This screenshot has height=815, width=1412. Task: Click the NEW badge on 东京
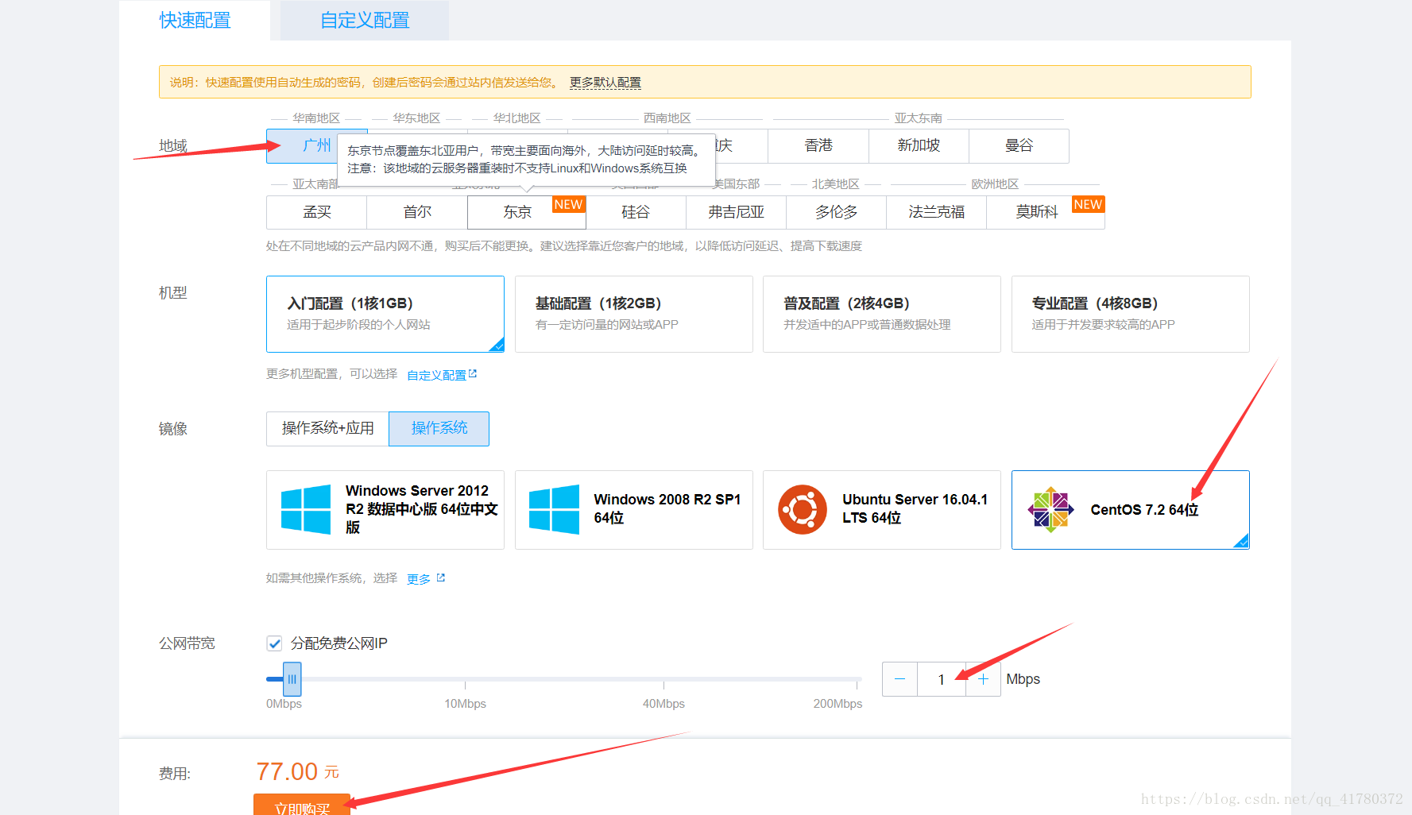point(568,204)
